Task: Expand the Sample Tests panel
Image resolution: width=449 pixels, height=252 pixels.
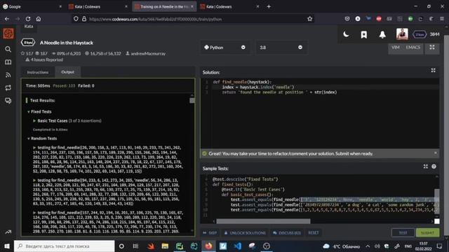Action: pos(426,167)
